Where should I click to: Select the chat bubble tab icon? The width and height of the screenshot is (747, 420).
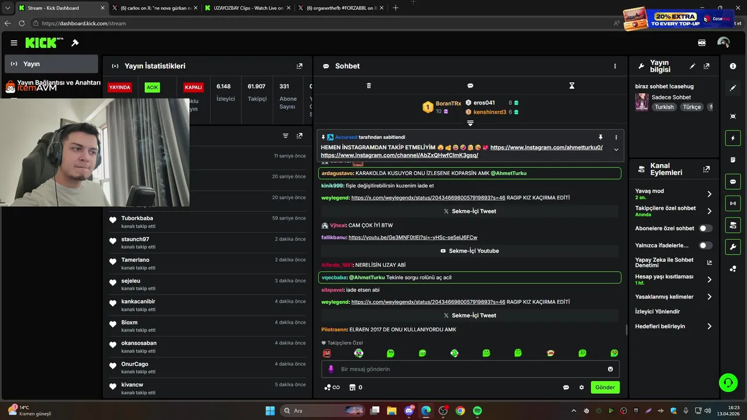pyautogui.click(x=470, y=86)
